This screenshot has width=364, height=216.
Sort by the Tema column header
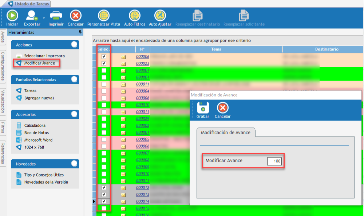coord(216,49)
